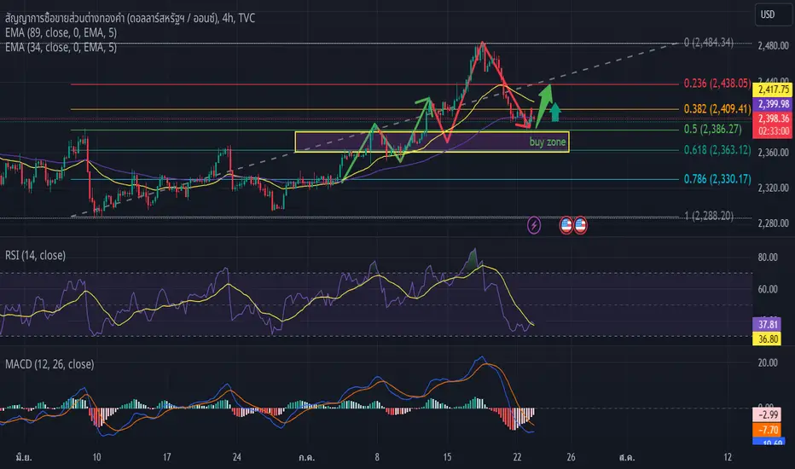795x469 pixels.
Task: Click the date 10 on time axis
Action: click(x=96, y=457)
